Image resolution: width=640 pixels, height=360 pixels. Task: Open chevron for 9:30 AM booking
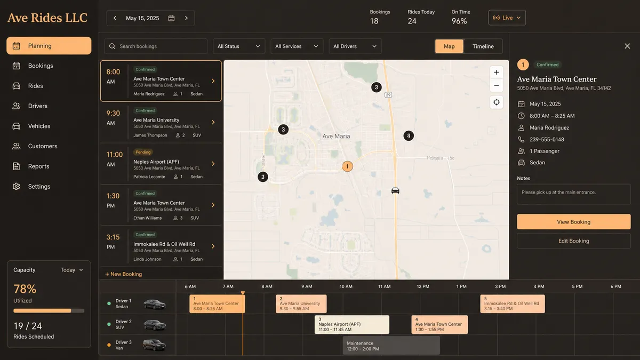[213, 122]
